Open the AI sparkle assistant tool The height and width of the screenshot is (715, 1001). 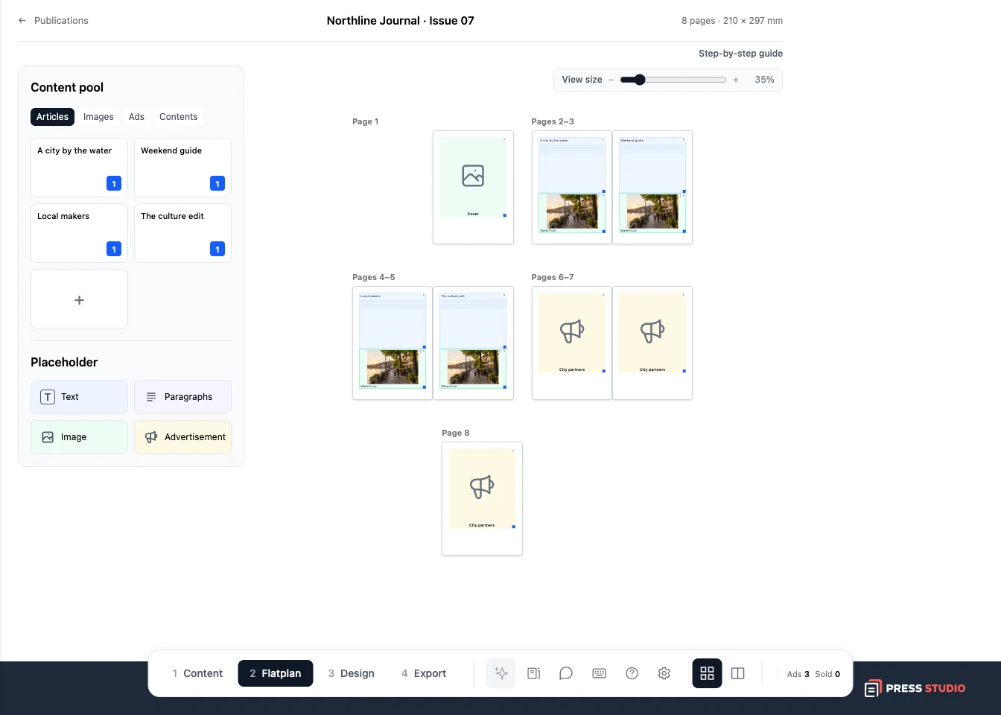[501, 673]
